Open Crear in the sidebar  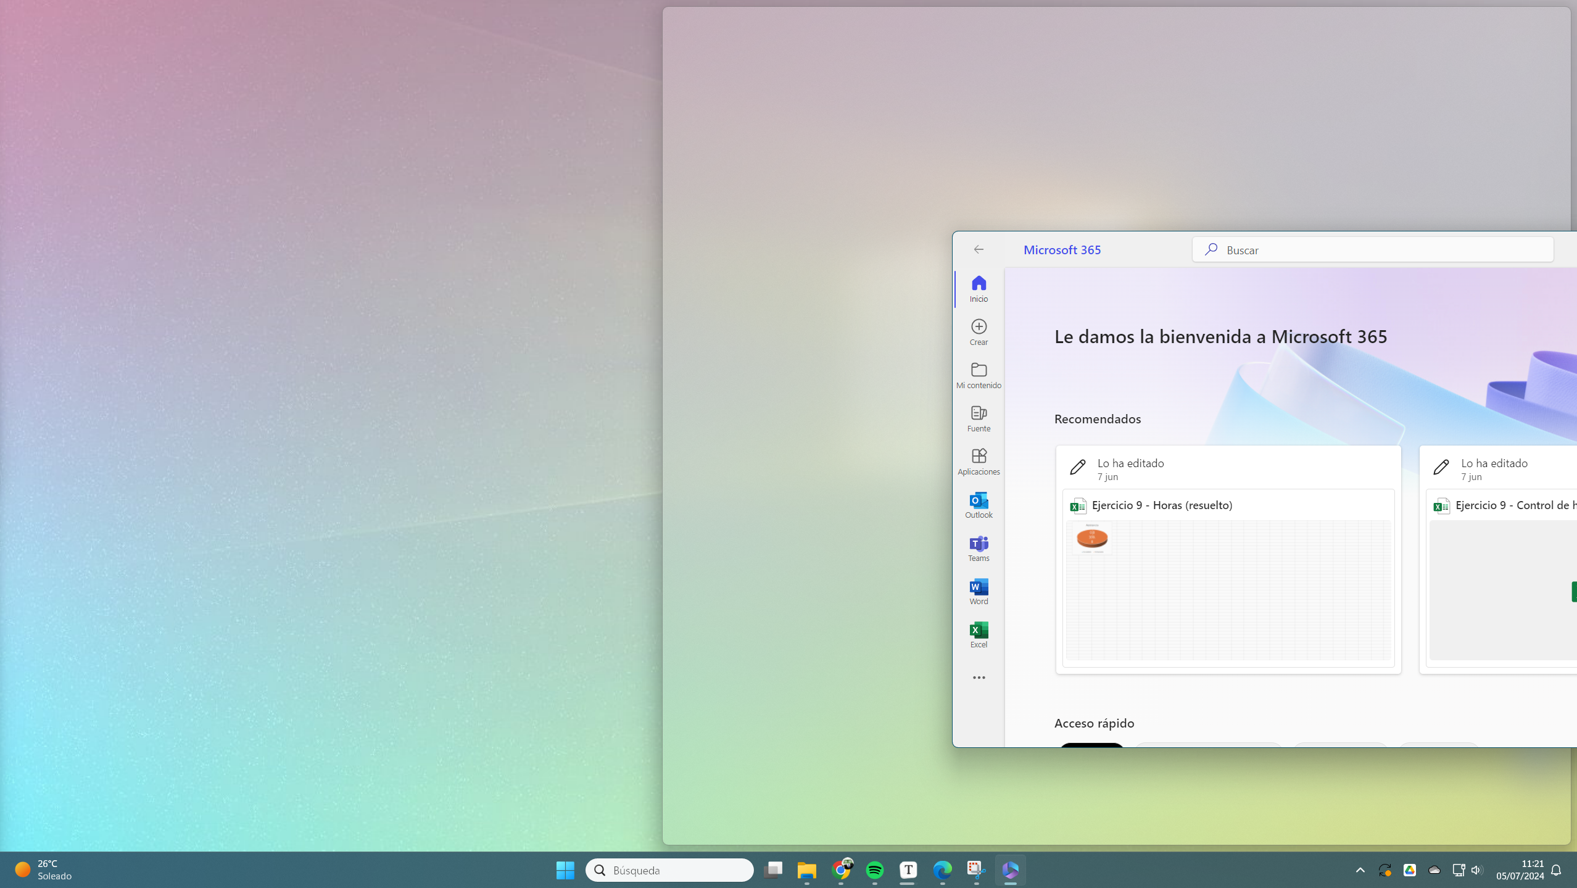point(979,332)
